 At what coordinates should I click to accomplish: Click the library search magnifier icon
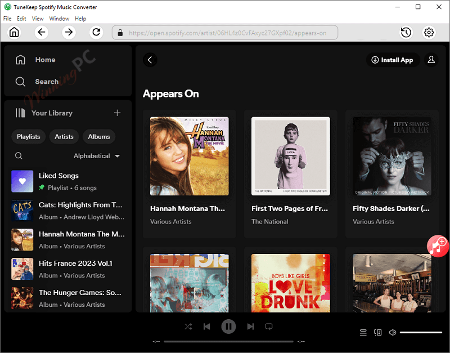pos(19,156)
